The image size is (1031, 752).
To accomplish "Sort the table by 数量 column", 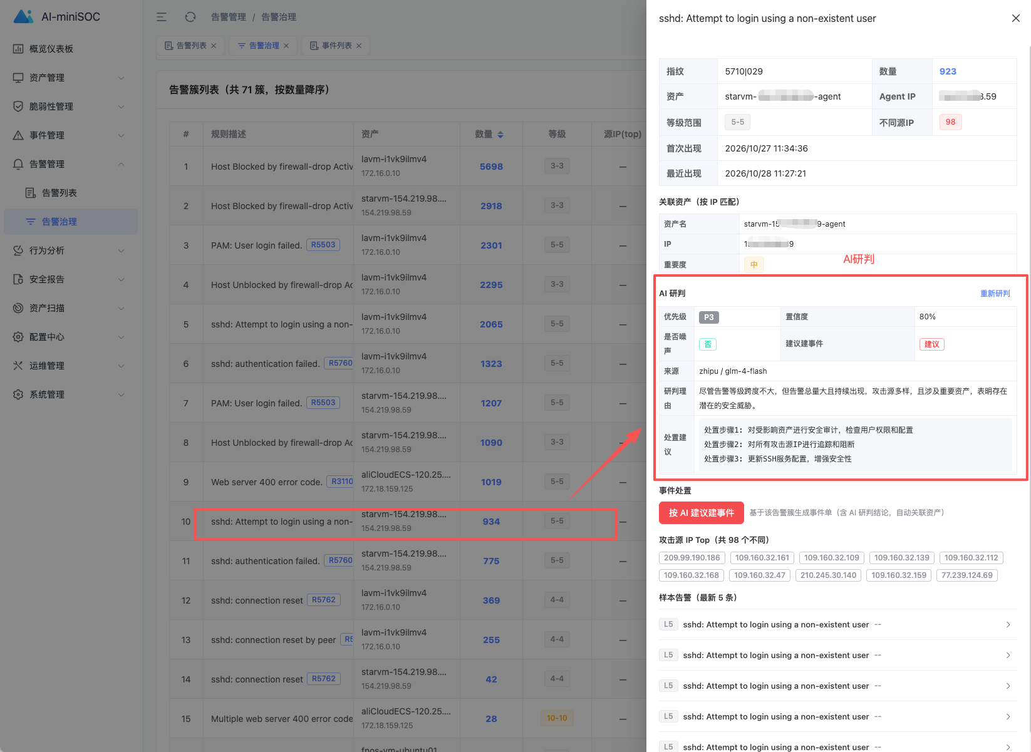I will tap(500, 135).
